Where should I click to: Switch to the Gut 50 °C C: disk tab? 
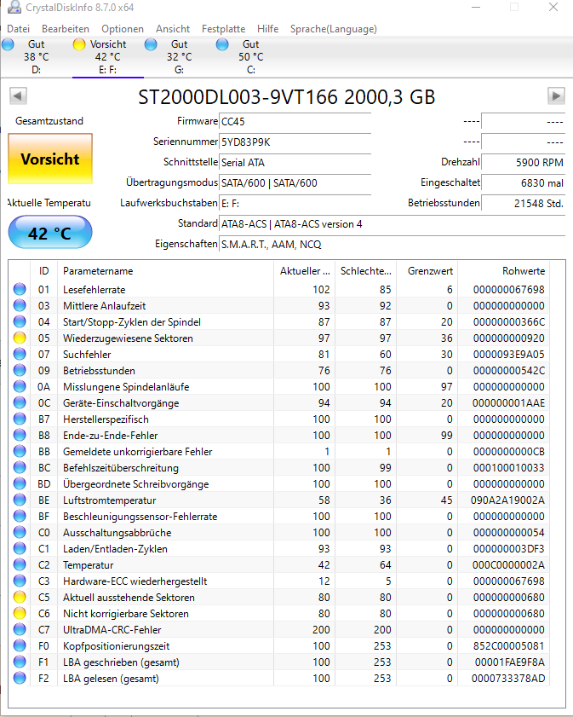[x=250, y=57]
